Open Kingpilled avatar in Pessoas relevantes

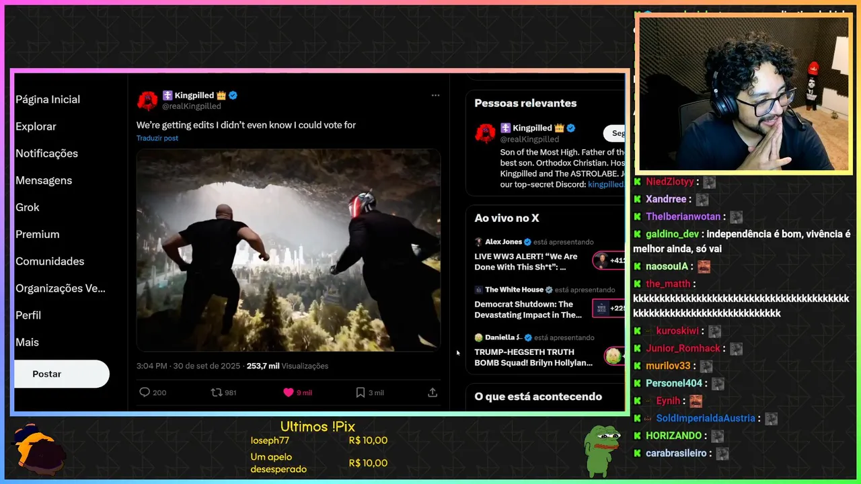tap(485, 133)
